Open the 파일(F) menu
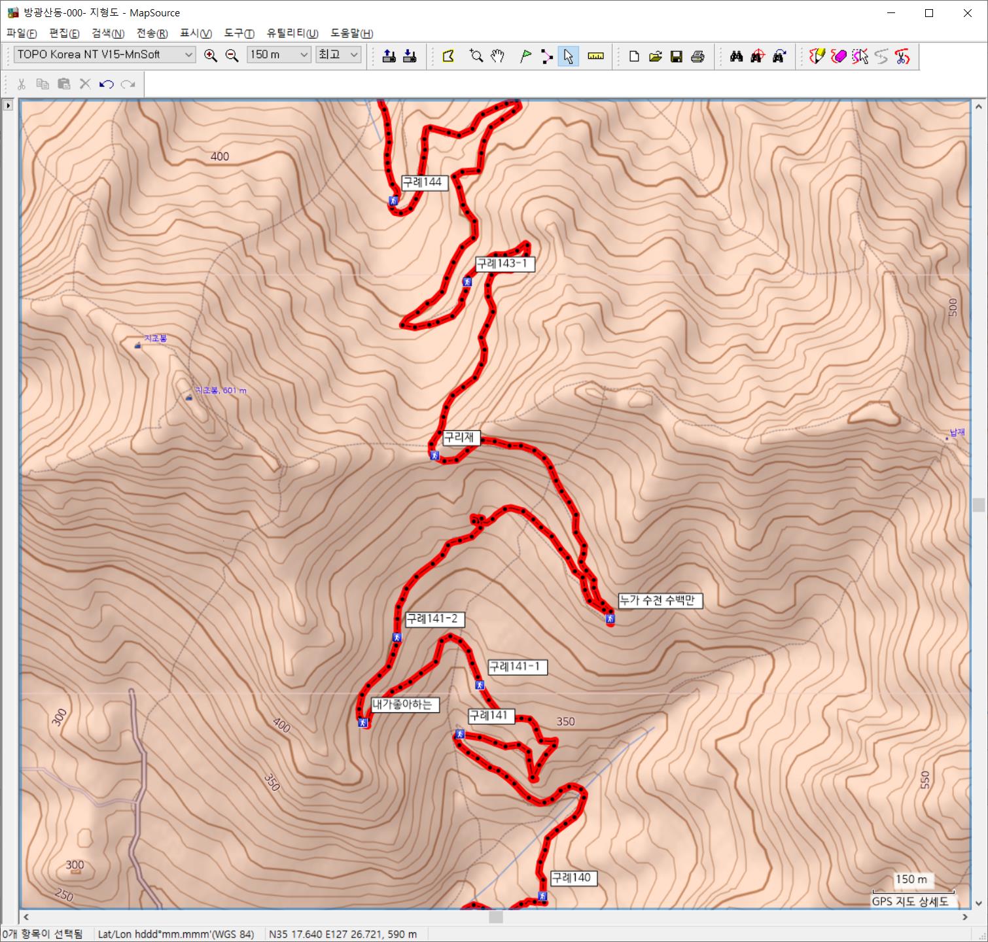This screenshot has width=988, height=942. pyautogui.click(x=22, y=33)
